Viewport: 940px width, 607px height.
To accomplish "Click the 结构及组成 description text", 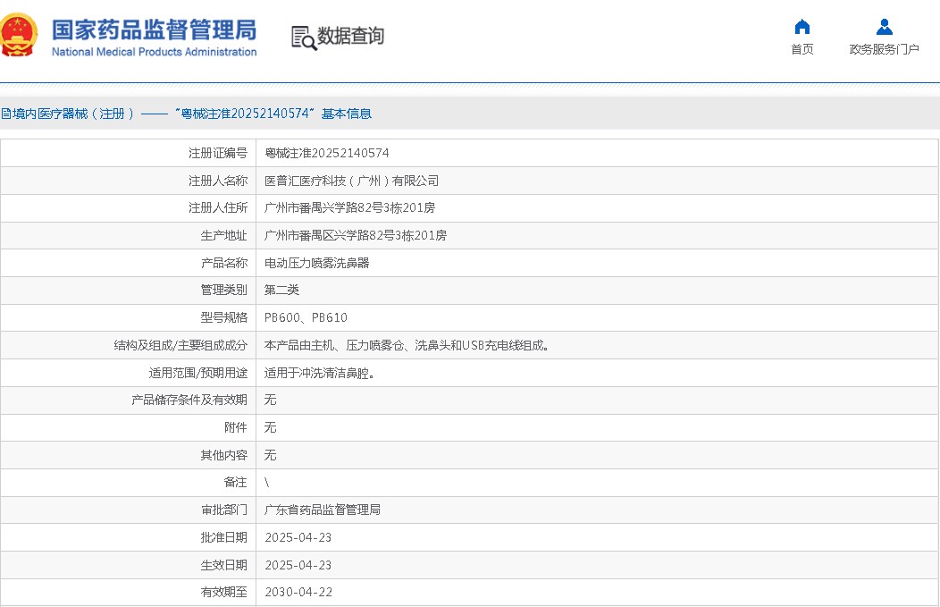I will (407, 345).
